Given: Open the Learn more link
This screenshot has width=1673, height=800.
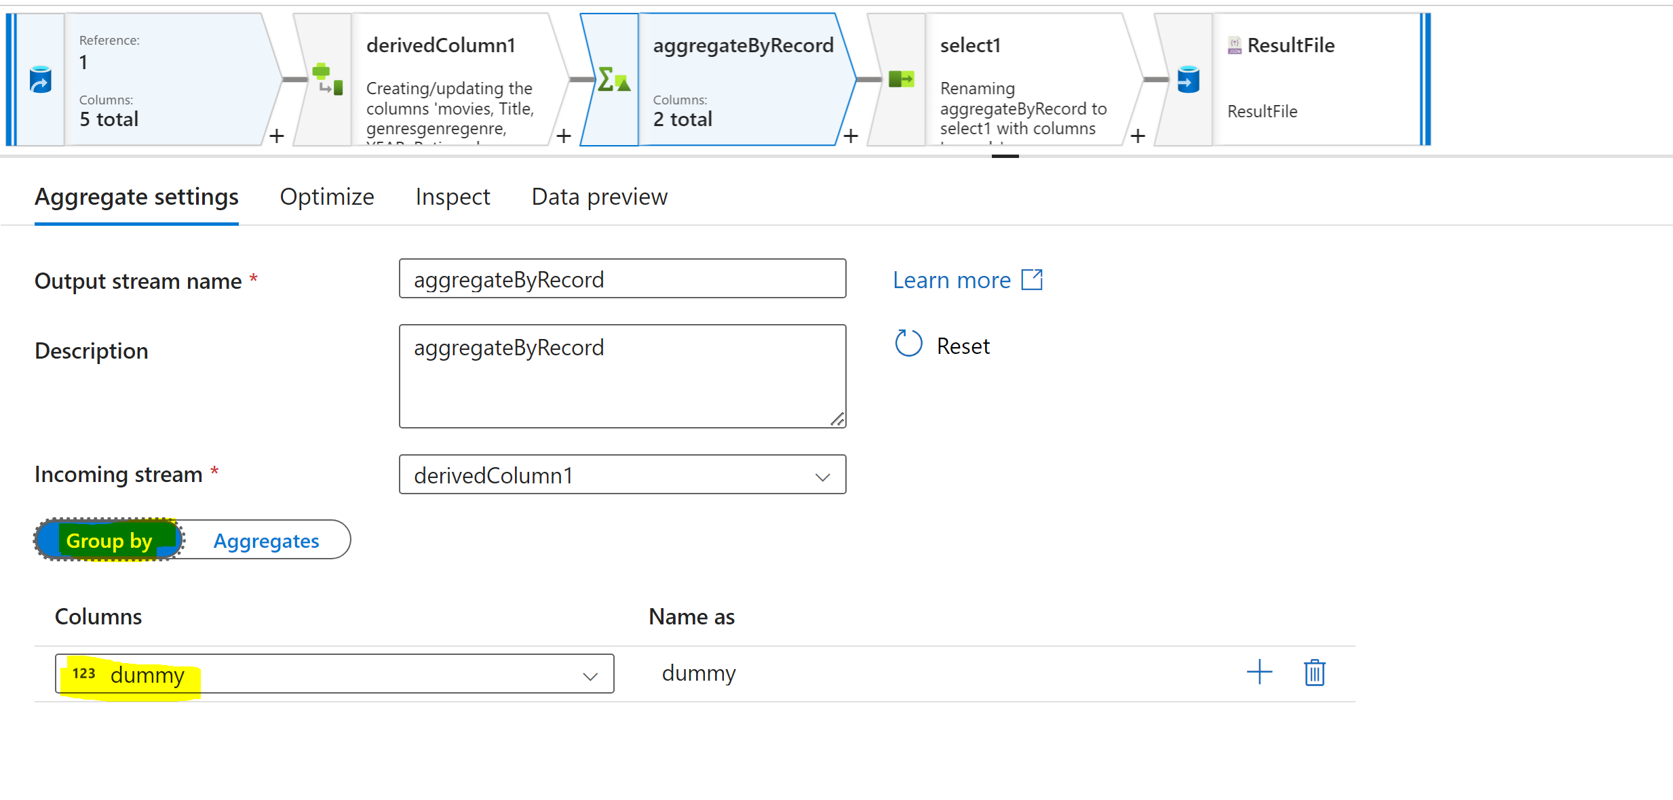Looking at the screenshot, I should click(952, 280).
